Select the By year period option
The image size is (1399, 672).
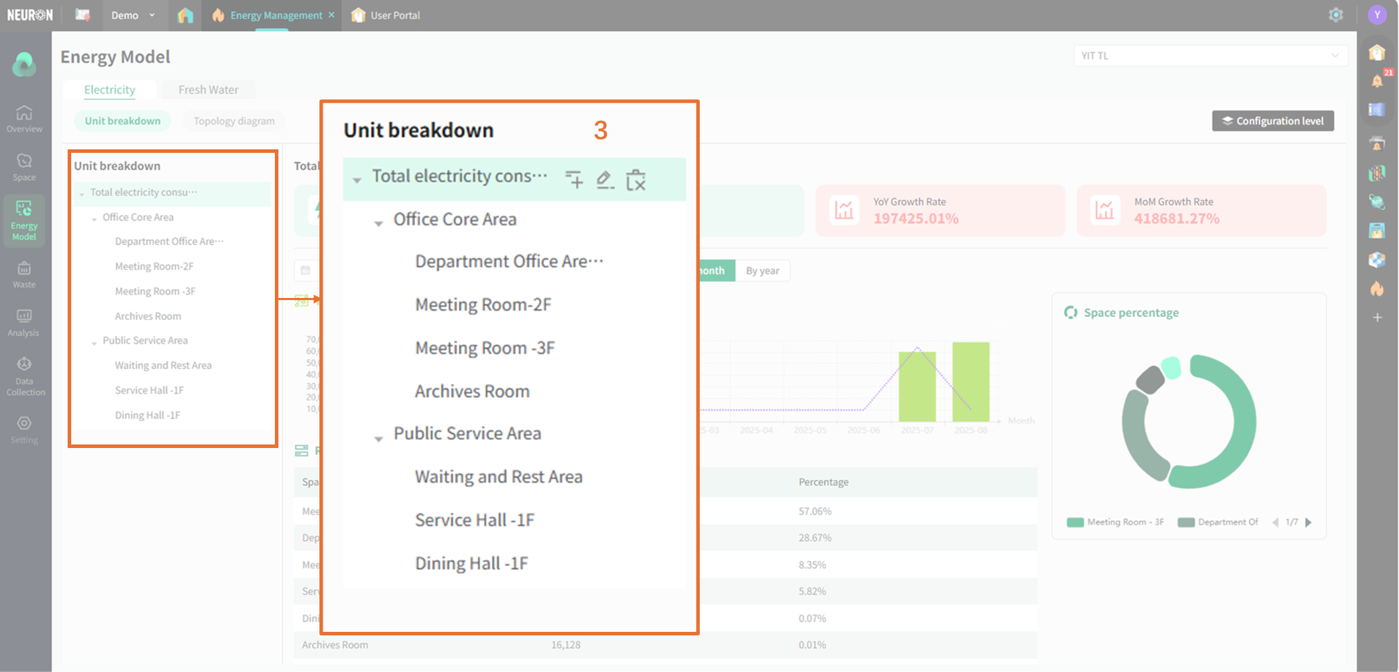(x=762, y=270)
